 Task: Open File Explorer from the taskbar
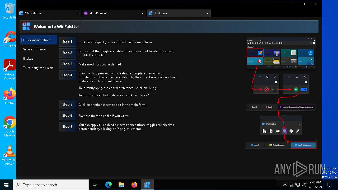coord(121,185)
